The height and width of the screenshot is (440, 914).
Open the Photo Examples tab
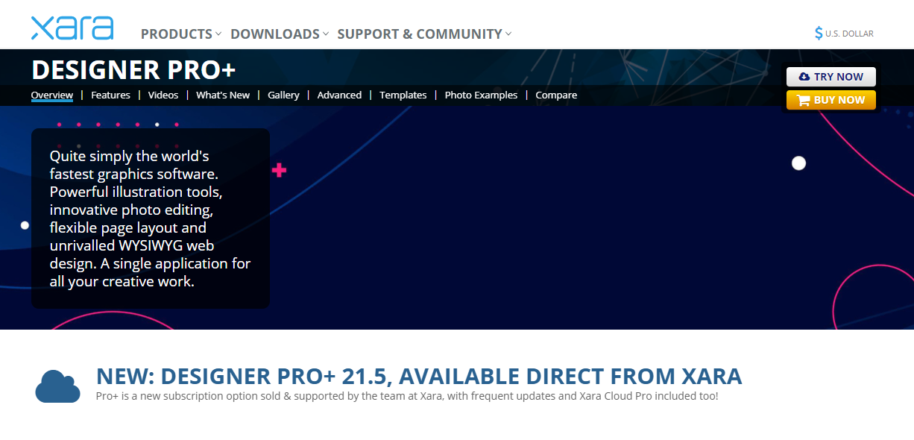point(481,95)
